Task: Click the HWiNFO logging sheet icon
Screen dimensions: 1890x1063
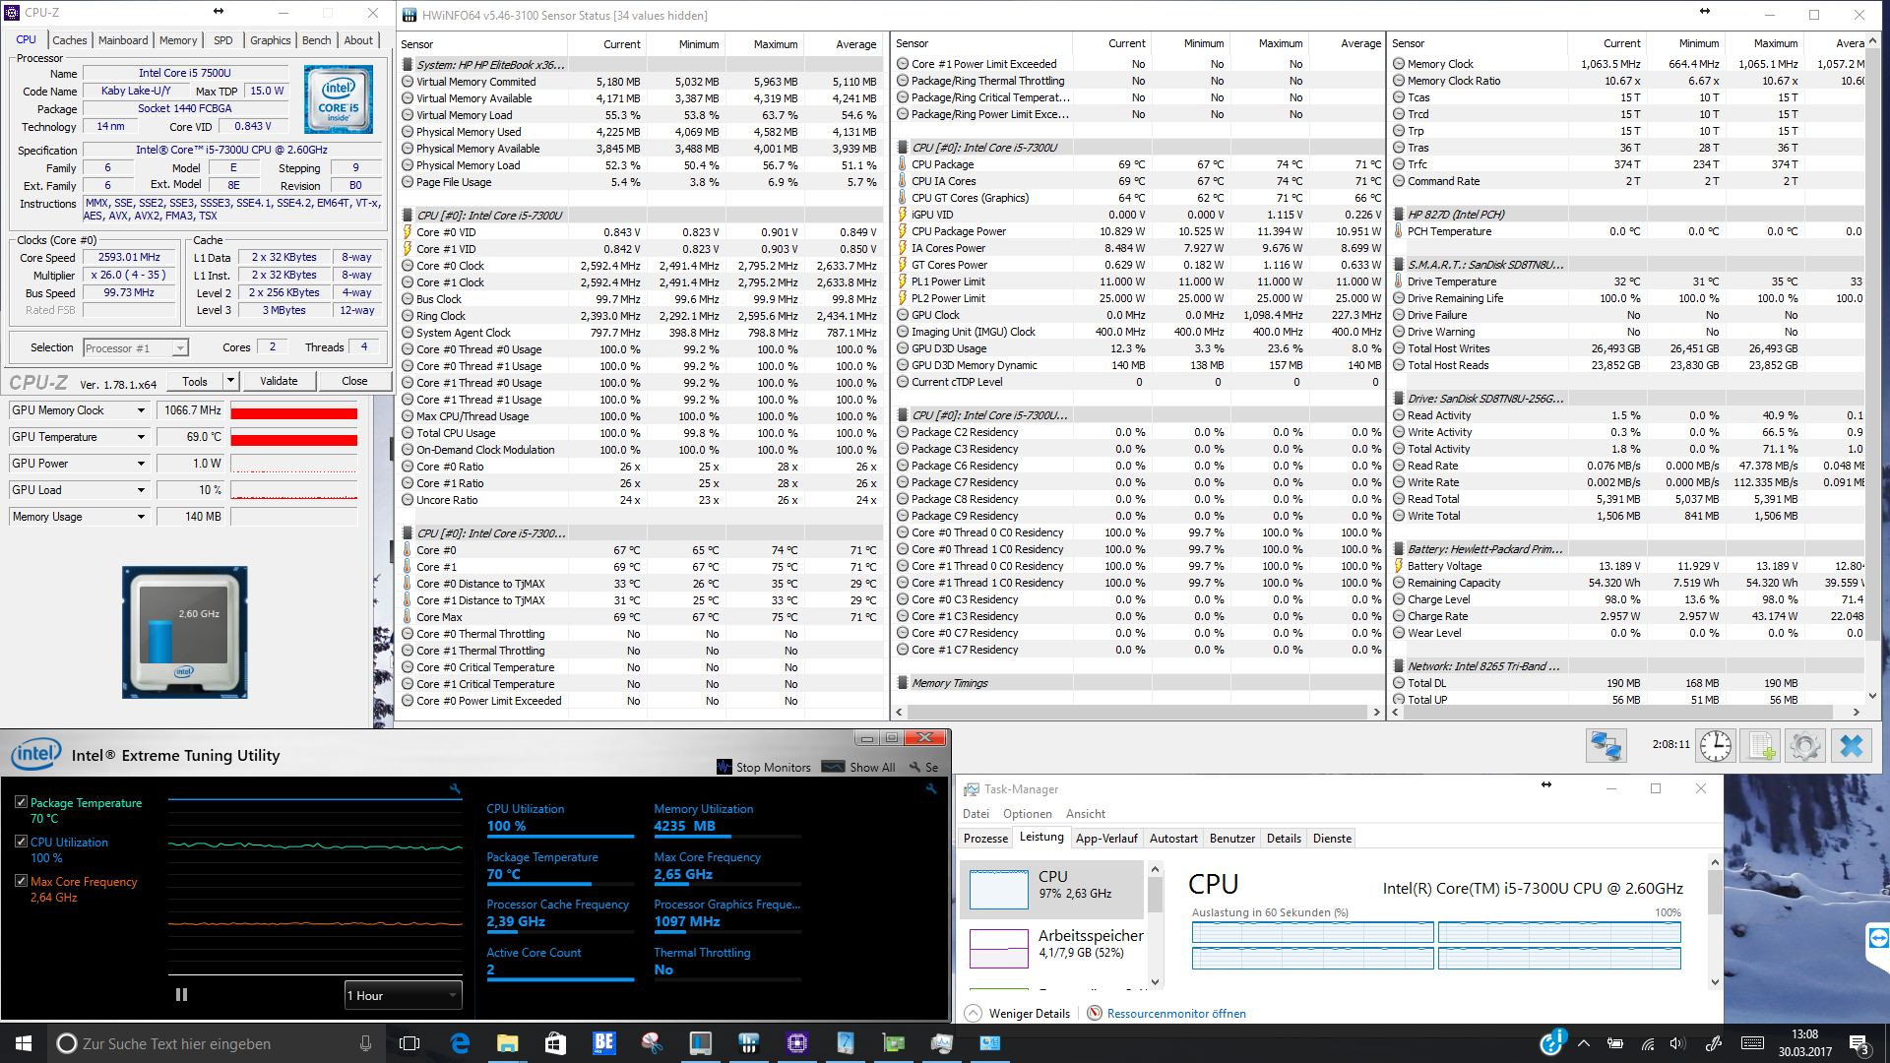Action: pos(1761,746)
